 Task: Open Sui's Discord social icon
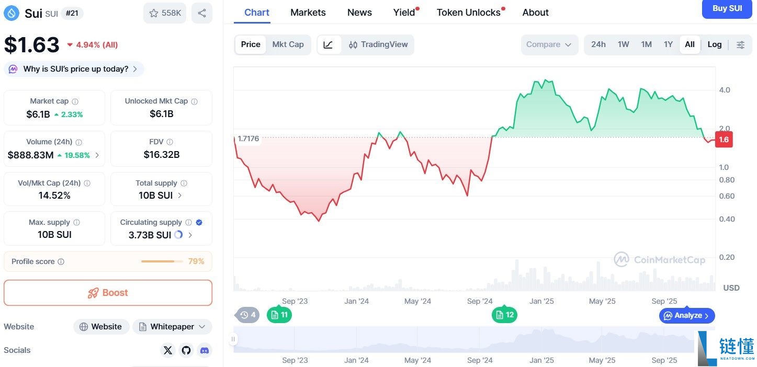(205, 350)
